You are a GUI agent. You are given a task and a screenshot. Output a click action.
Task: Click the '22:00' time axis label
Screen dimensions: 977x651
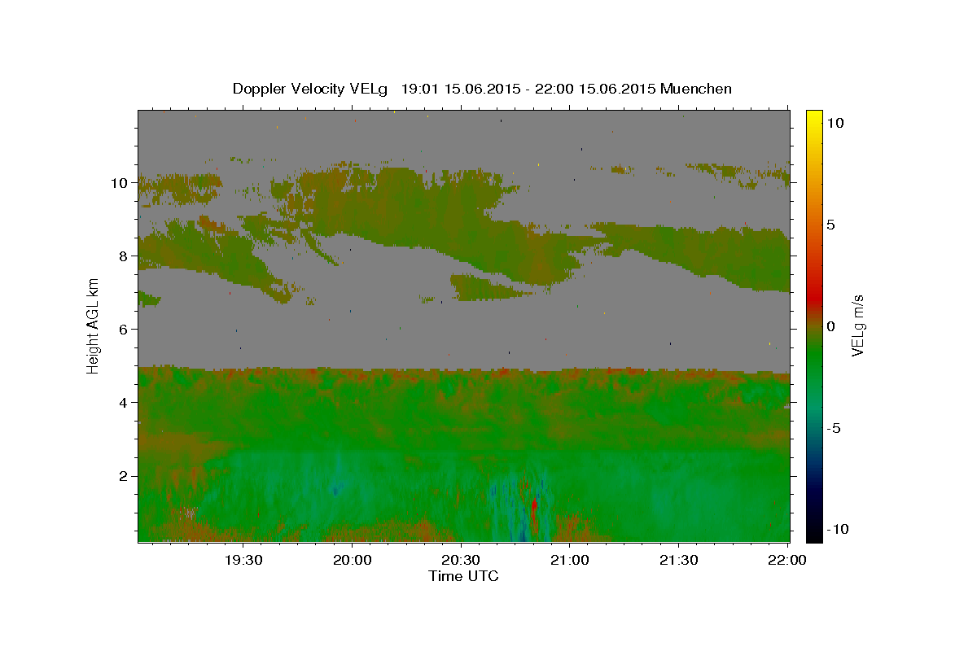click(787, 560)
